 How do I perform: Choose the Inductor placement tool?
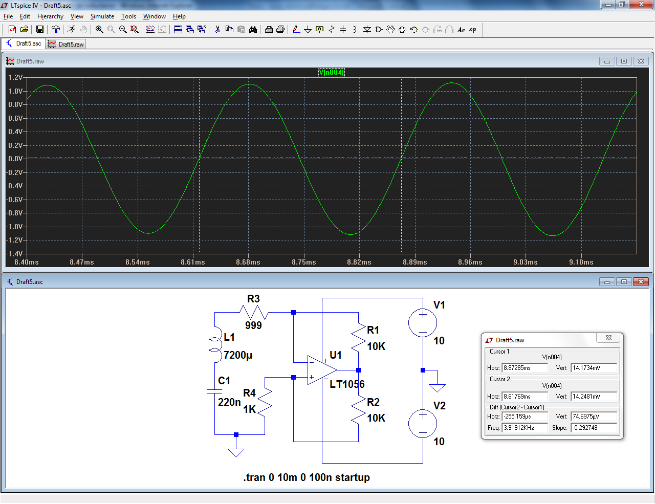click(x=355, y=30)
